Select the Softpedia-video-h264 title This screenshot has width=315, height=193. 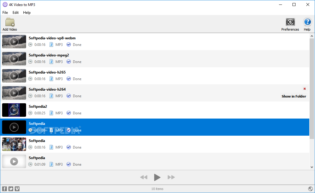47,89
